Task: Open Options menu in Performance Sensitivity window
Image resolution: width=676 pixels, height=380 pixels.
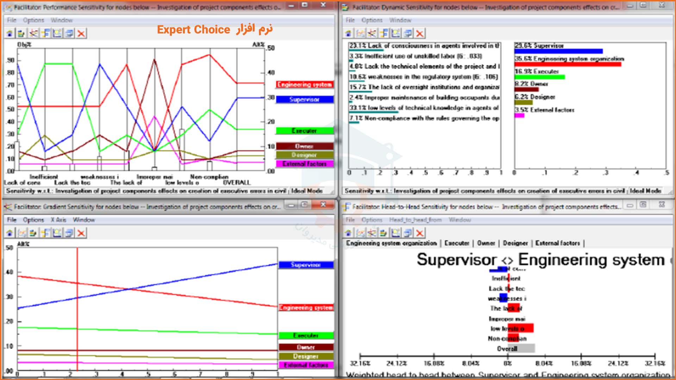Action: (33, 20)
